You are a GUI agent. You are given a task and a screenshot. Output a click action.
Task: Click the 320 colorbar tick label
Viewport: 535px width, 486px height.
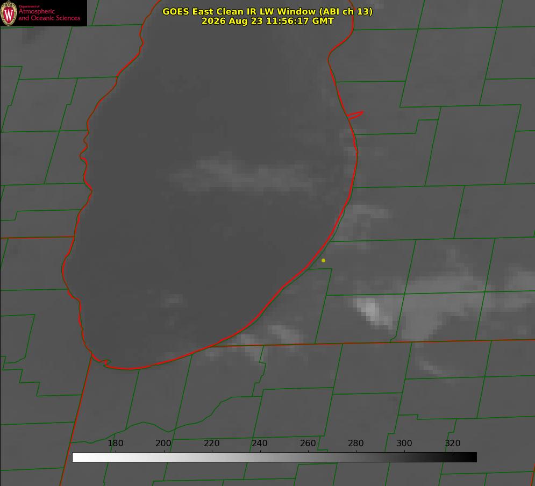(453, 443)
